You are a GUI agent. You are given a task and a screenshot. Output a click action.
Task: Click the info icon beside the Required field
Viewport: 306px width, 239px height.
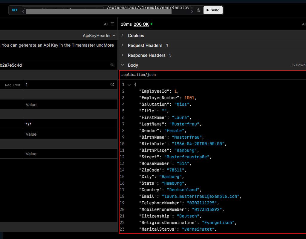112,85
